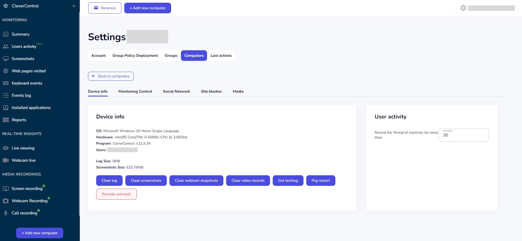The image size is (522, 241).
Task: Focus the inactivity minutes input field
Action: [464, 135]
